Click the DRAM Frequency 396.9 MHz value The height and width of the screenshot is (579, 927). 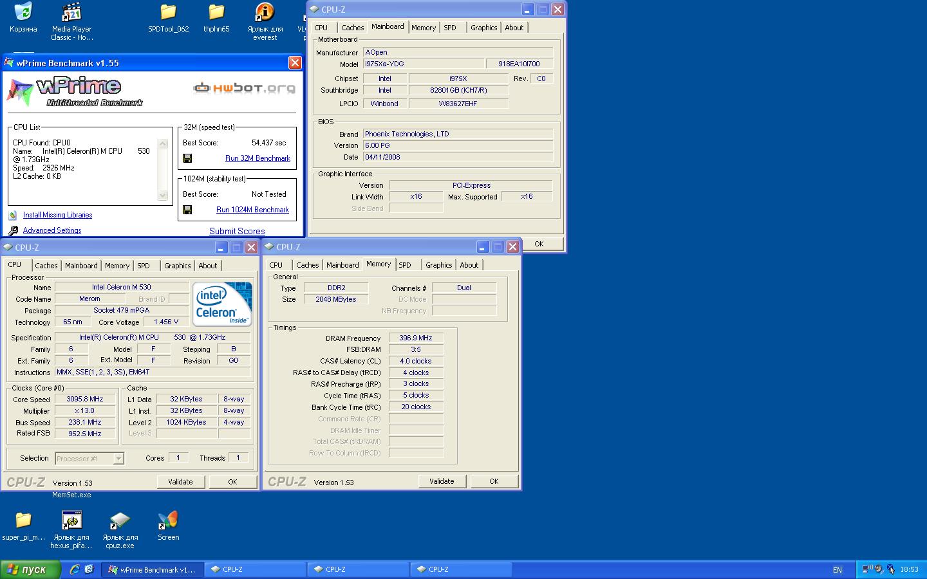click(416, 338)
